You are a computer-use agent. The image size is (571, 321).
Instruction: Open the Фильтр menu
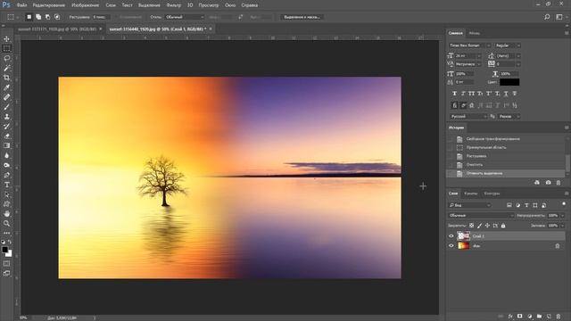pyautogui.click(x=174, y=5)
